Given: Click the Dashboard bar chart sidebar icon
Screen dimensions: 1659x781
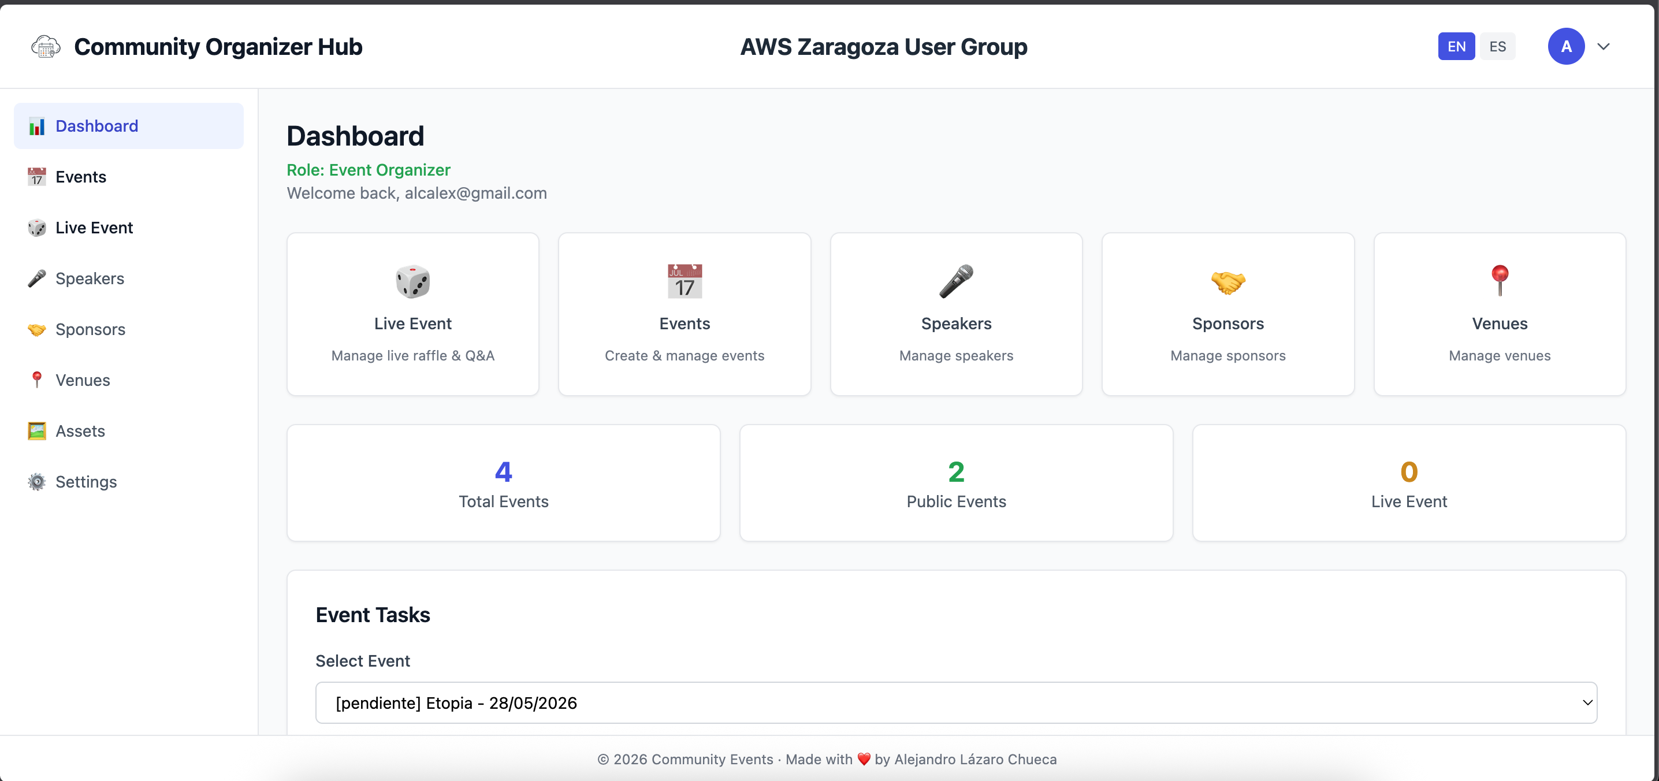Looking at the screenshot, I should coord(37,126).
